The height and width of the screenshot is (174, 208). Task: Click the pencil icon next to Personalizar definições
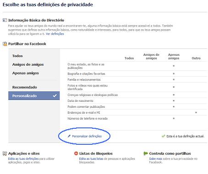(x=69, y=136)
